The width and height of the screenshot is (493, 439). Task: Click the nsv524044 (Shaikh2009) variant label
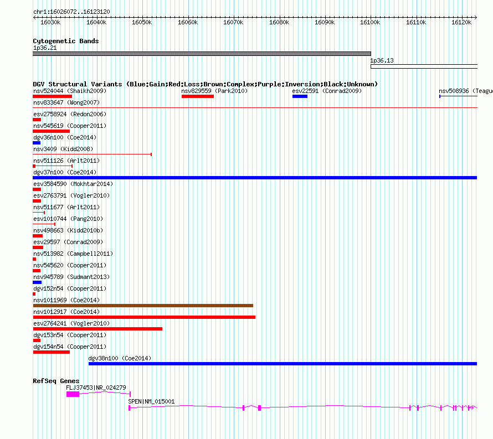70,91
